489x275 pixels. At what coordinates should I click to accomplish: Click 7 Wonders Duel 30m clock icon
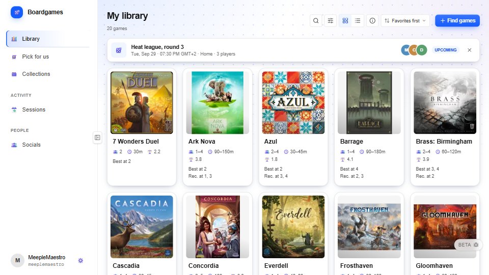129,152
